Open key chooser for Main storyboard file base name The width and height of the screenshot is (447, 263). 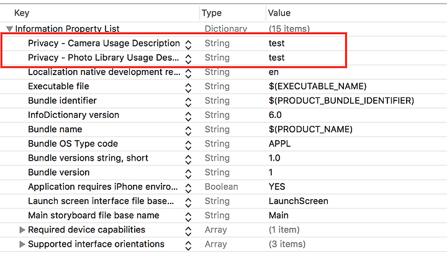(188, 216)
